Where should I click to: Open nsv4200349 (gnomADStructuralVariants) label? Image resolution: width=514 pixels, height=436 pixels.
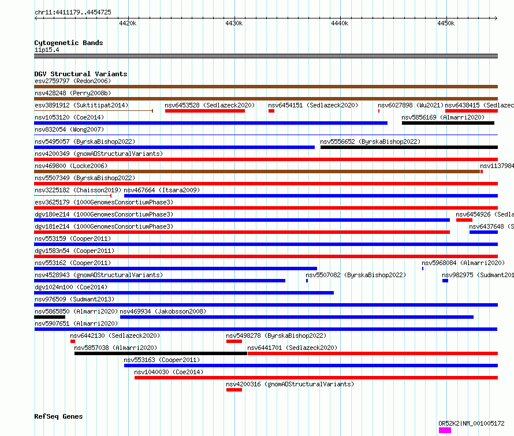[99, 154]
